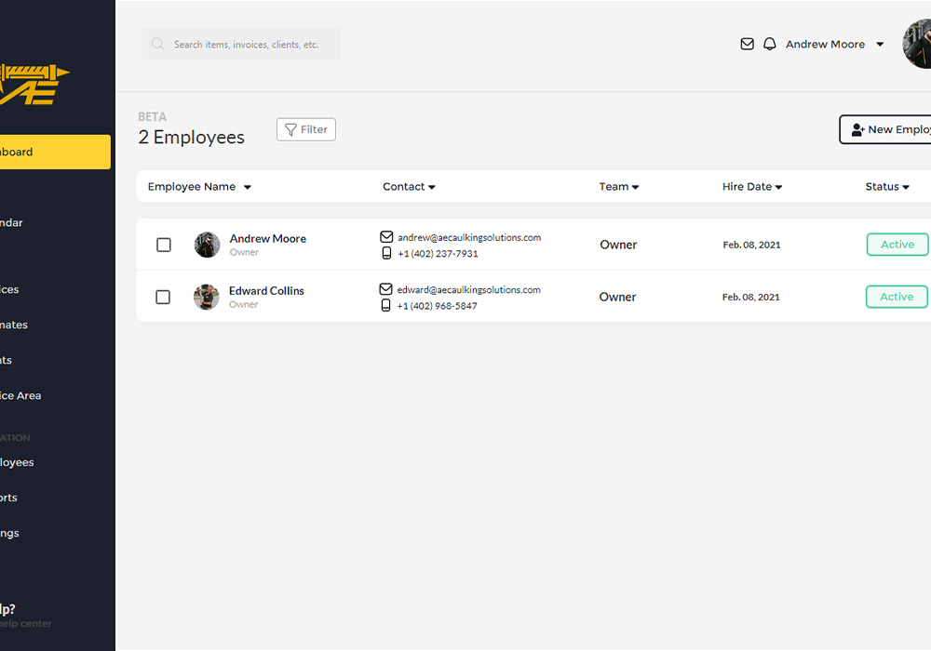Click the search magnifier icon
Viewport: 931px width, 651px height.
(x=158, y=44)
